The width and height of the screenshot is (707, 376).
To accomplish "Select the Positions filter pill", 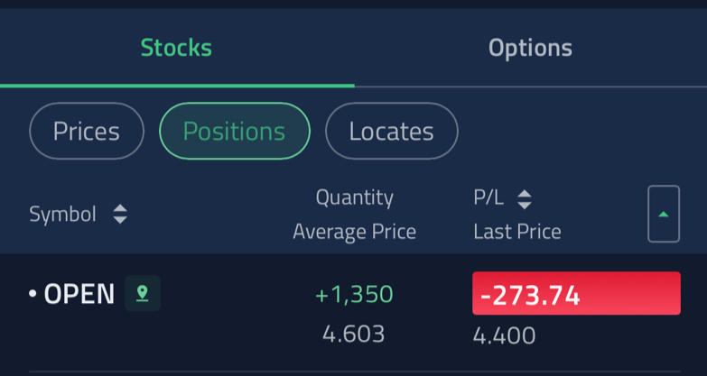I will coord(235,131).
